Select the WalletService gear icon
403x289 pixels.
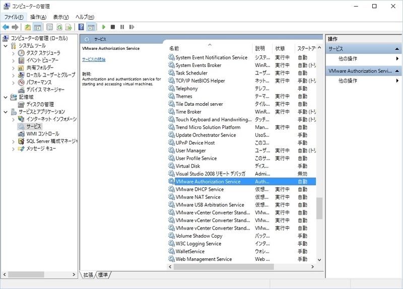pos(171,251)
